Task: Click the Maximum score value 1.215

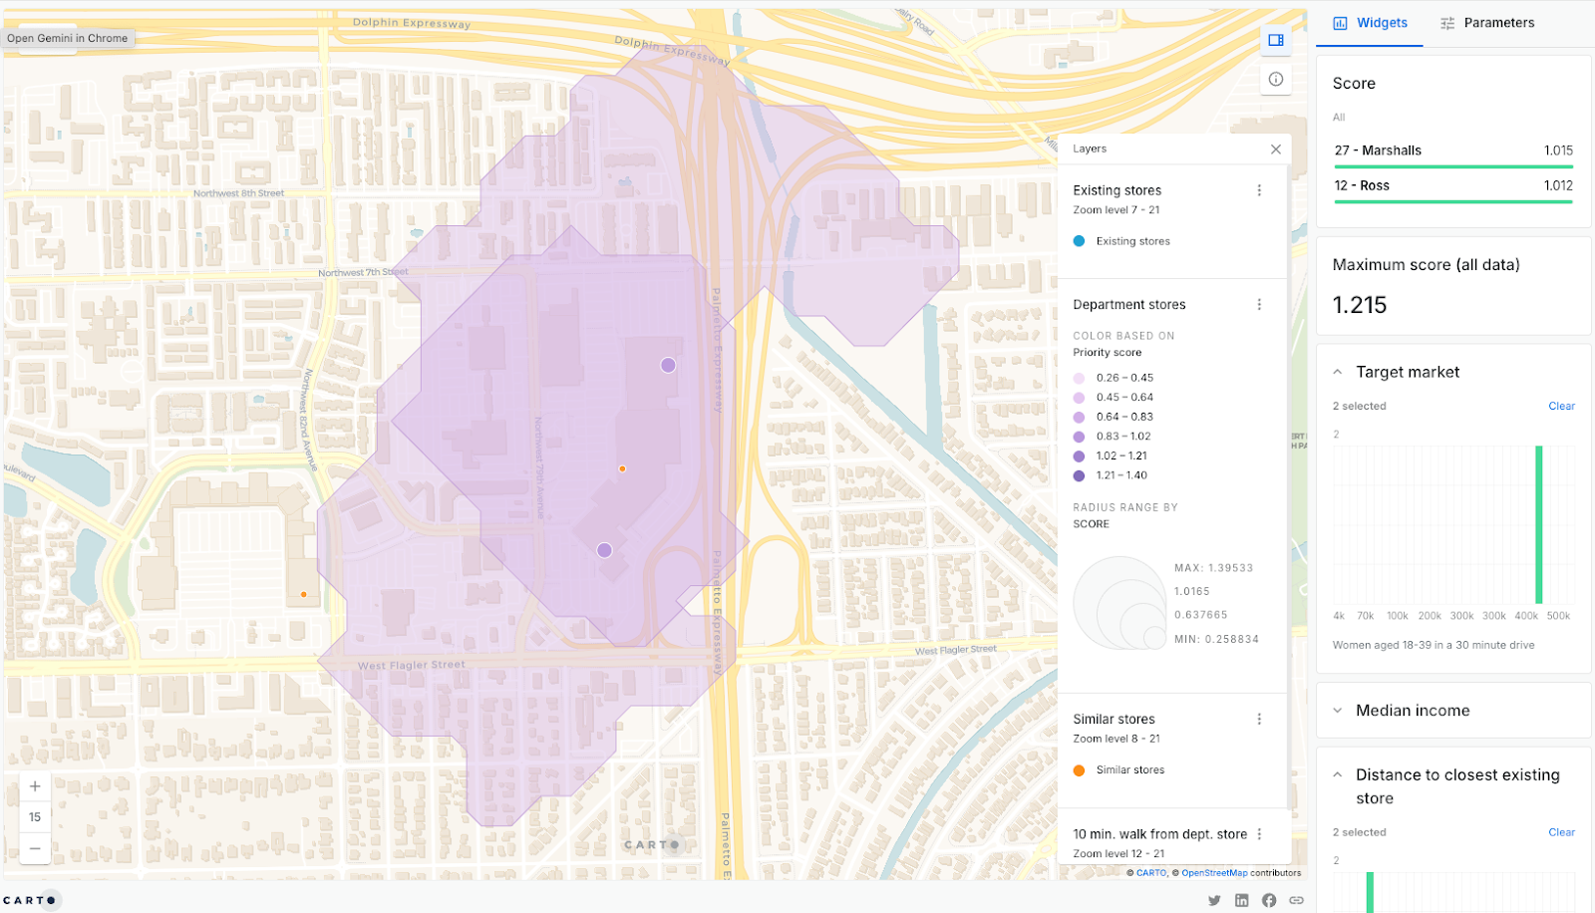Action: pyautogui.click(x=1360, y=305)
